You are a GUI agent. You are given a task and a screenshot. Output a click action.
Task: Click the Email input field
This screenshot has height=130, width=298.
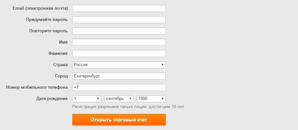pos(119,8)
